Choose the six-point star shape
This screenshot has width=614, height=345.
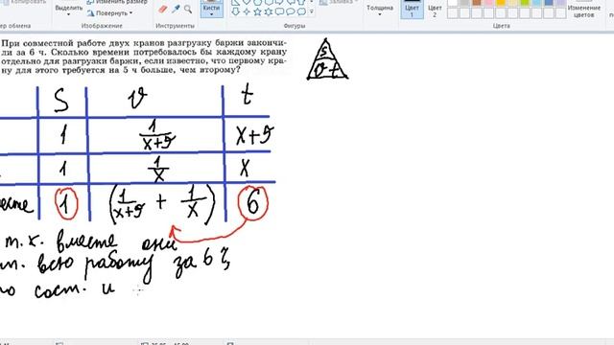tap(269, 11)
